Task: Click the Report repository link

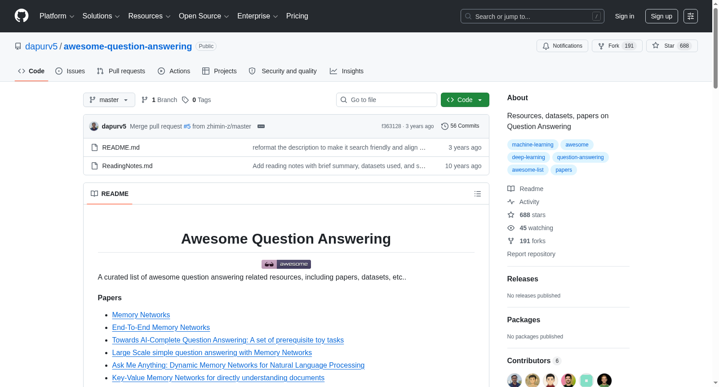Action: (x=531, y=254)
